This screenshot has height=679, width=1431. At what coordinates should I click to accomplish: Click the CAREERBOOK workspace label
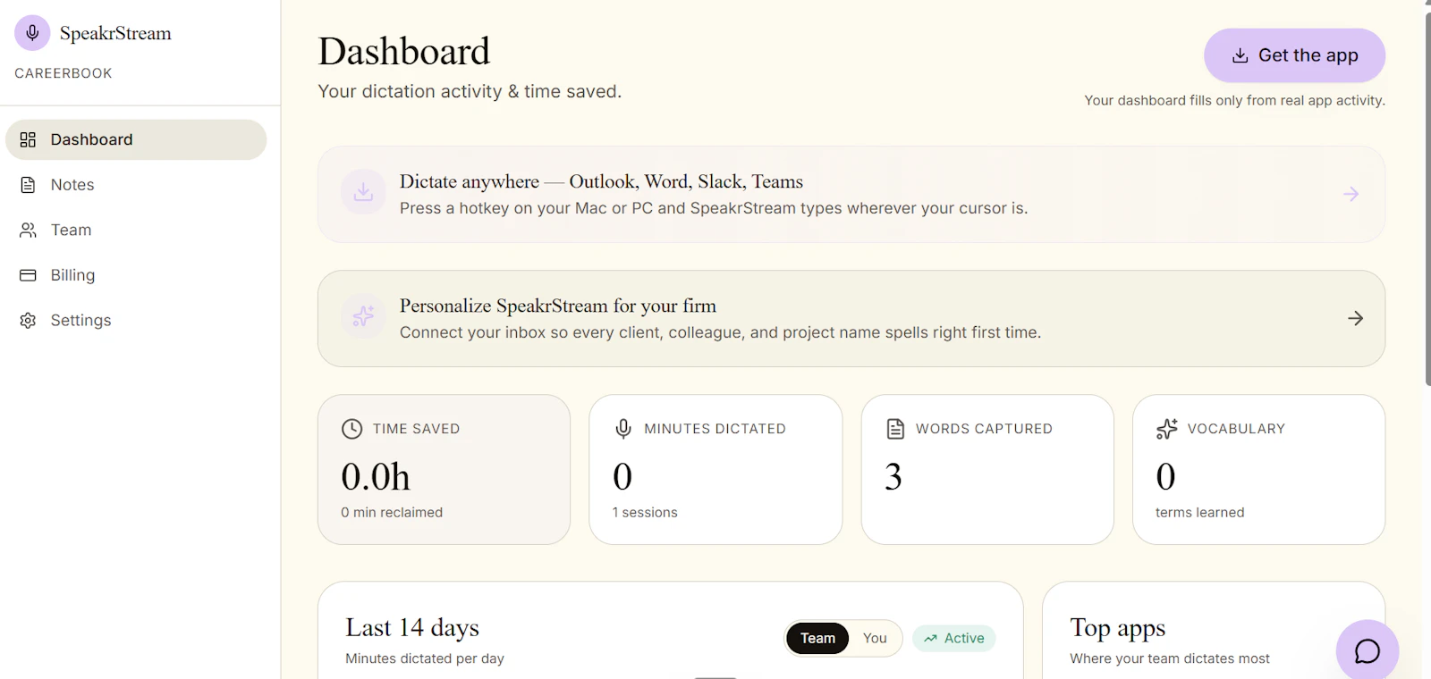pyautogui.click(x=64, y=73)
